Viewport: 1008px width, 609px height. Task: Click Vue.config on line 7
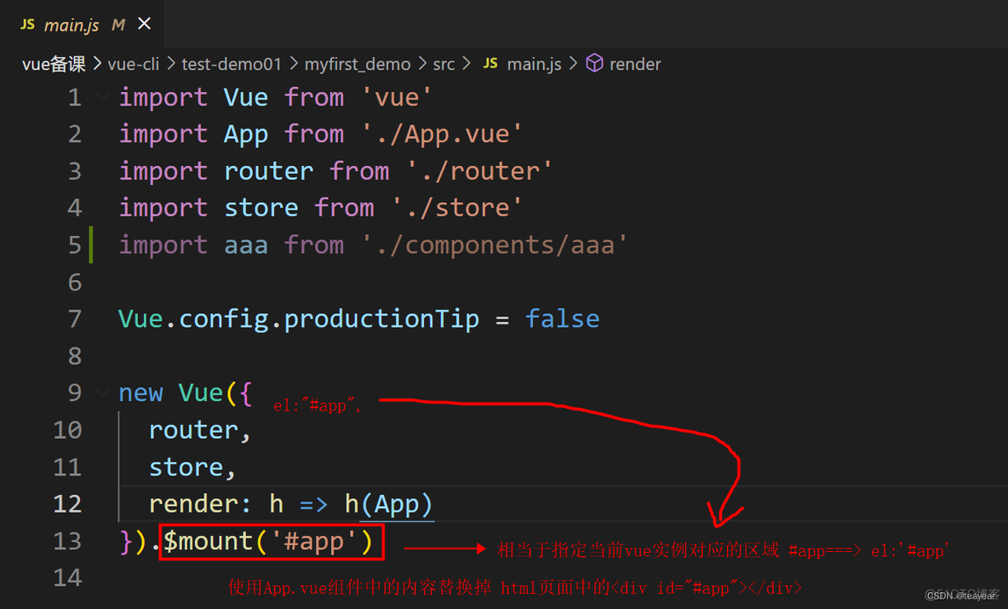click(x=193, y=319)
